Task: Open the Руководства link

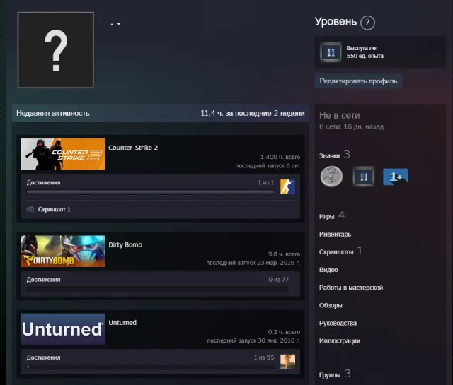Action: click(338, 324)
